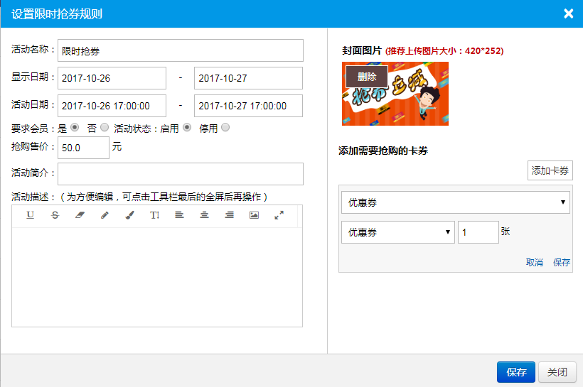
Task: Center align text in editor
Action: click(204, 214)
